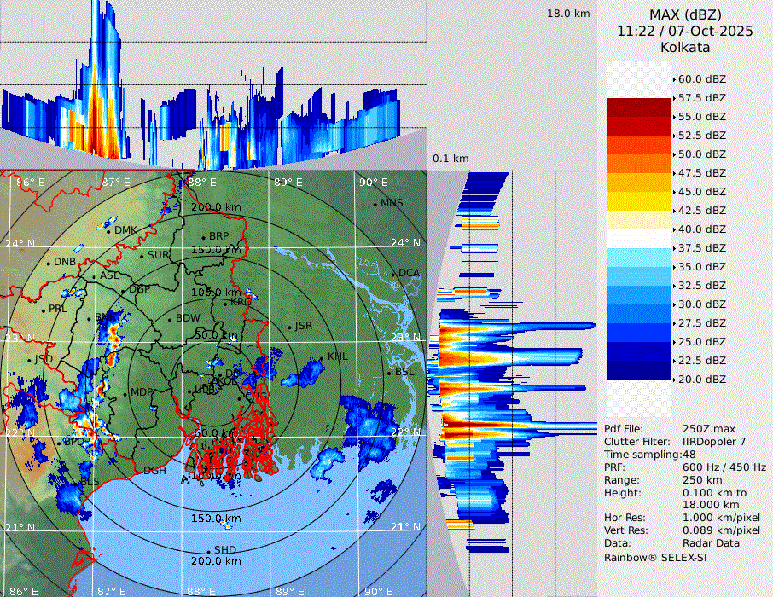Click the DMK station marker dot

[109, 229]
